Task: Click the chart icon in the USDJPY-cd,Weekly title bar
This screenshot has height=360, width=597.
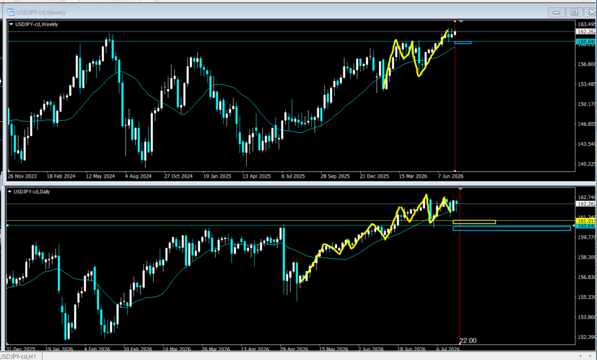Action: (x=11, y=13)
